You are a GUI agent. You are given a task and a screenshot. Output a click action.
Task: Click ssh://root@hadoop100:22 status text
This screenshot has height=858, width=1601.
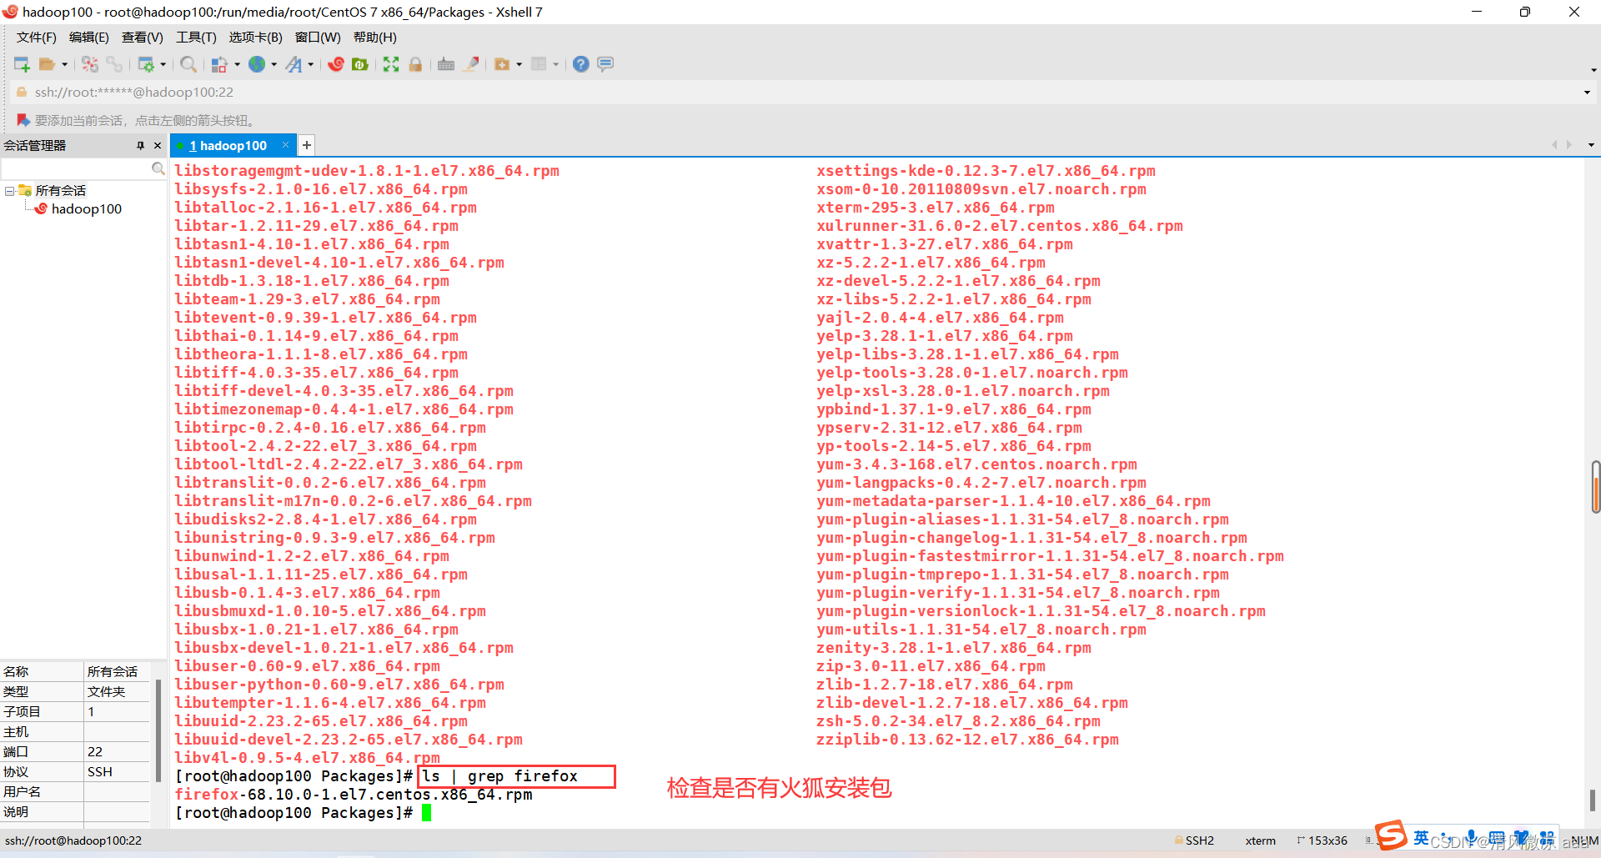coord(73,840)
